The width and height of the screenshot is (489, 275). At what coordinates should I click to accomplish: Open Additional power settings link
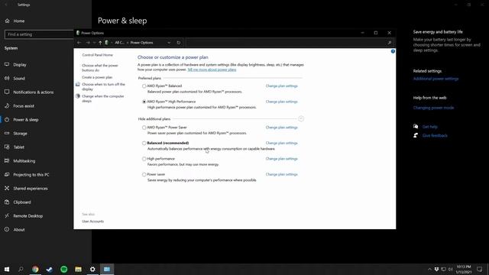coord(436,79)
